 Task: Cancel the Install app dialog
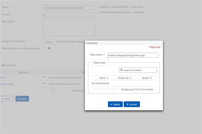[x=132, y=104]
